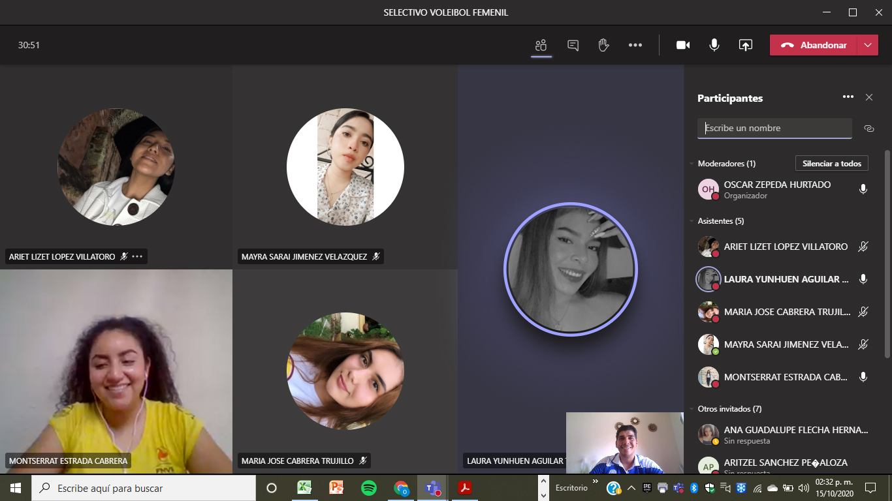Click ANA GUADALUPE avatar in invited list
The image size is (892, 501).
(709, 434)
